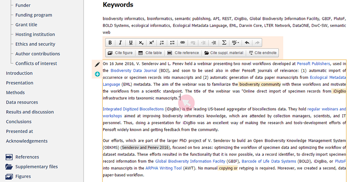Click the Keywords heading

(x=118, y=5)
